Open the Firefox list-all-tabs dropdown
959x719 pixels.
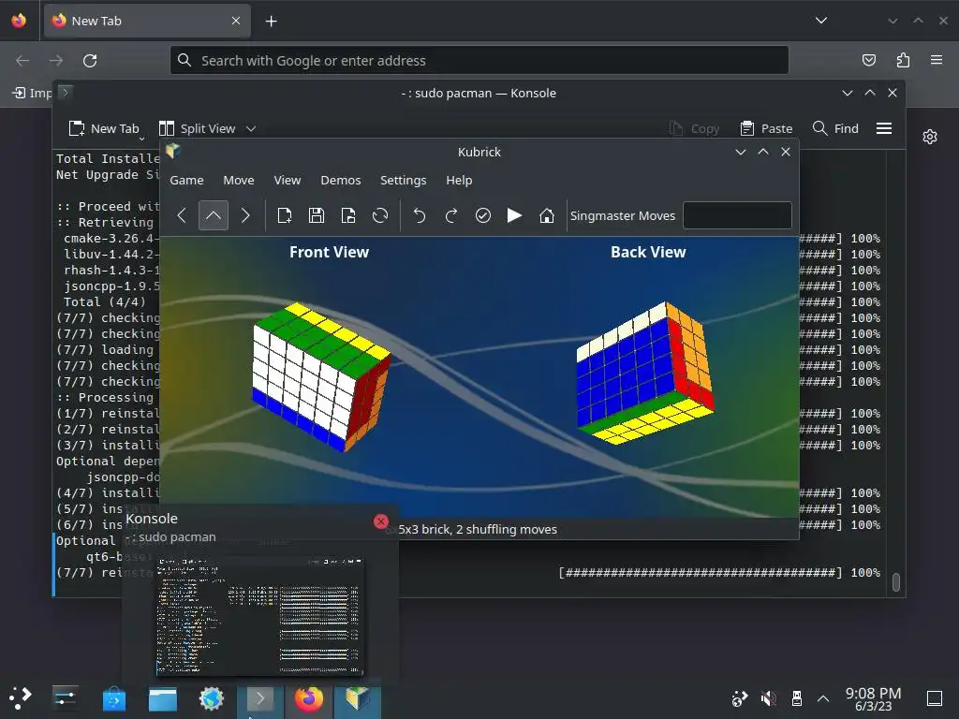click(821, 21)
